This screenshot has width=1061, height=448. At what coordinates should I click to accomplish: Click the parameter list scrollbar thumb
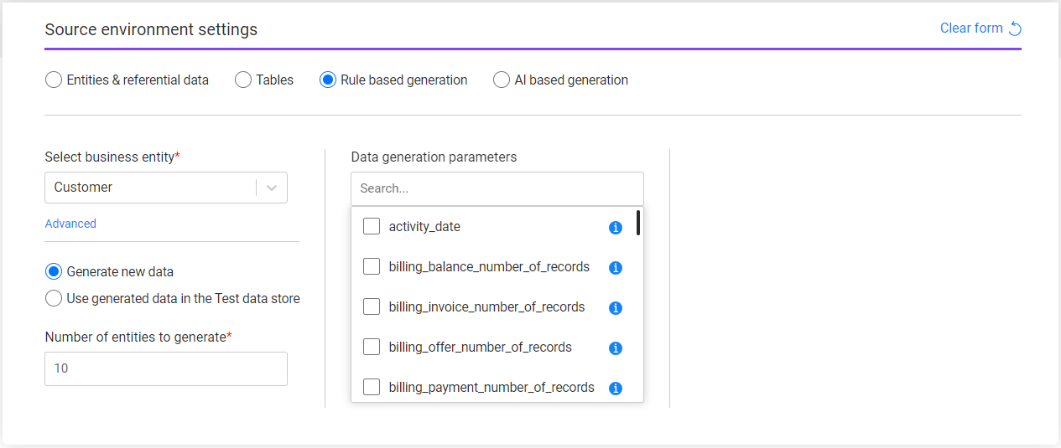pyautogui.click(x=638, y=223)
